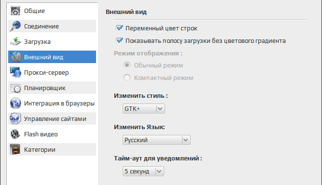Image resolution: width=322 pixels, height=185 pixels.
Task: Open the 5 секунд timeout dropdown
Action: [x=143, y=172]
